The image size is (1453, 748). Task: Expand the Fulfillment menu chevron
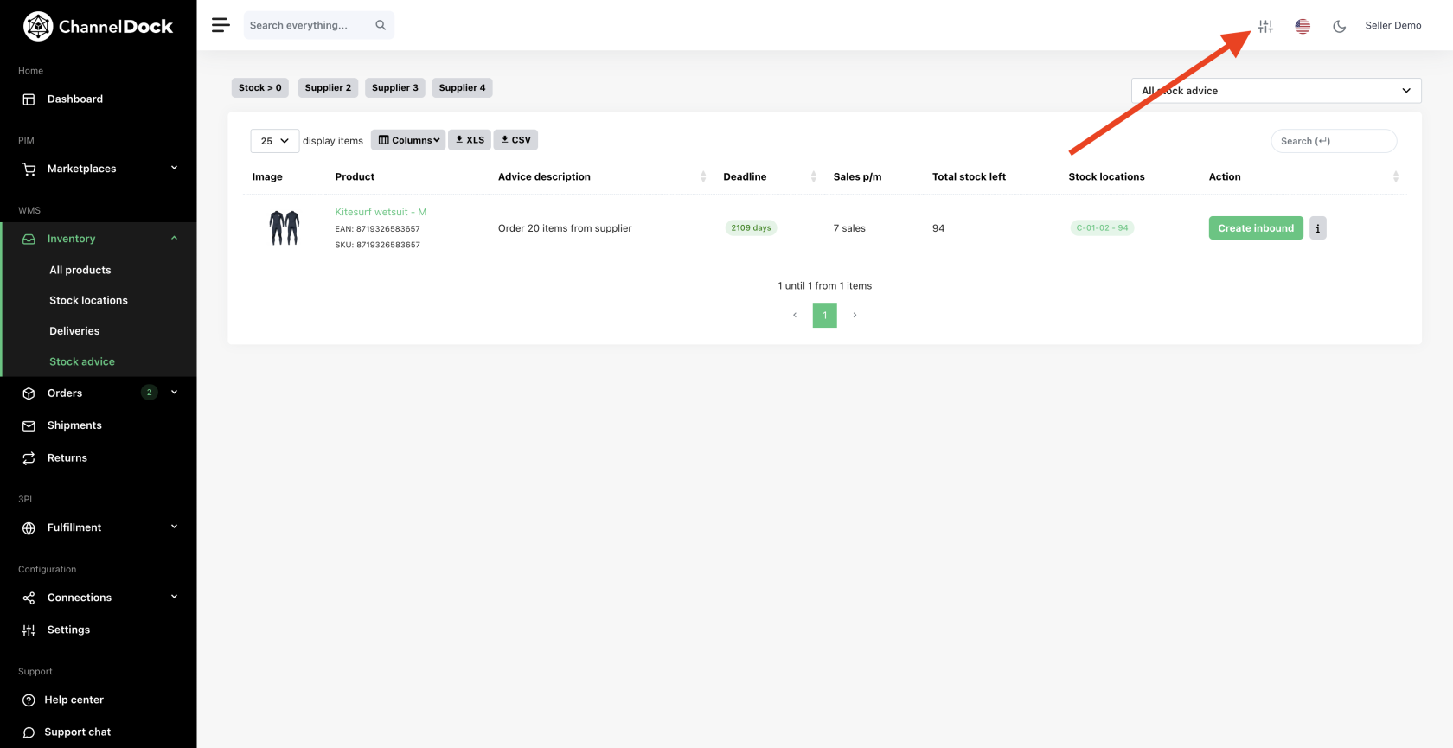point(174,527)
